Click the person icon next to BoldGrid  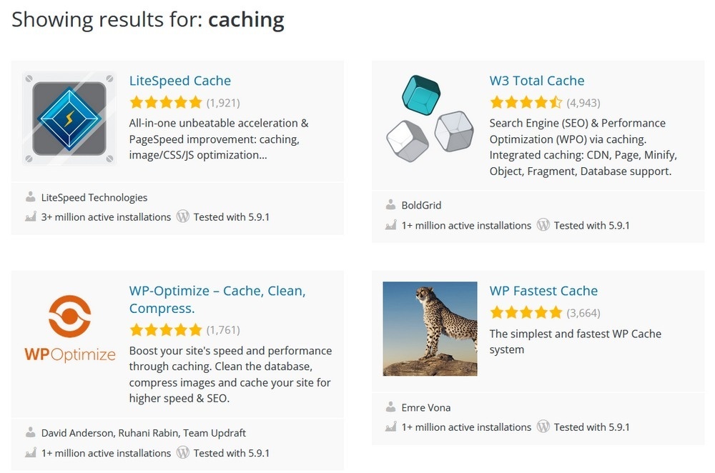pyautogui.click(x=390, y=204)
